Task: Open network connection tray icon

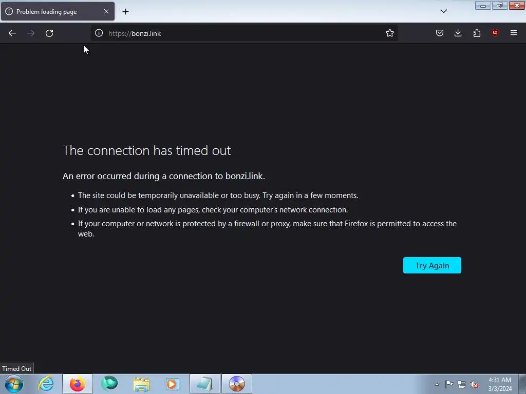Action: pos(462,384)
